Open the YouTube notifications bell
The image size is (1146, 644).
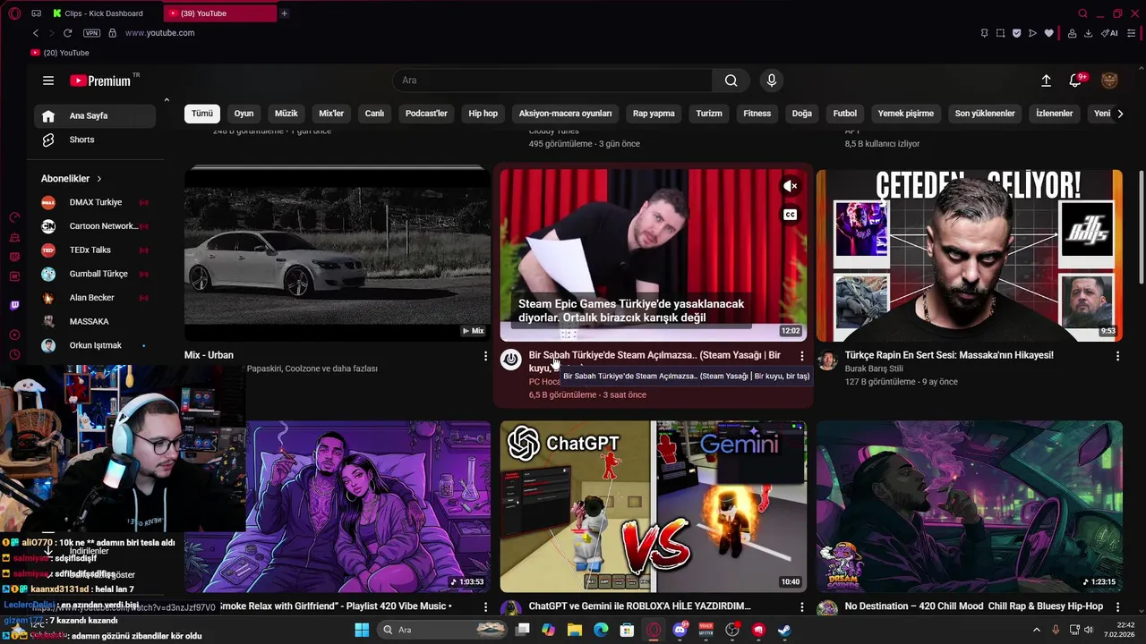tap(1075, 80)
